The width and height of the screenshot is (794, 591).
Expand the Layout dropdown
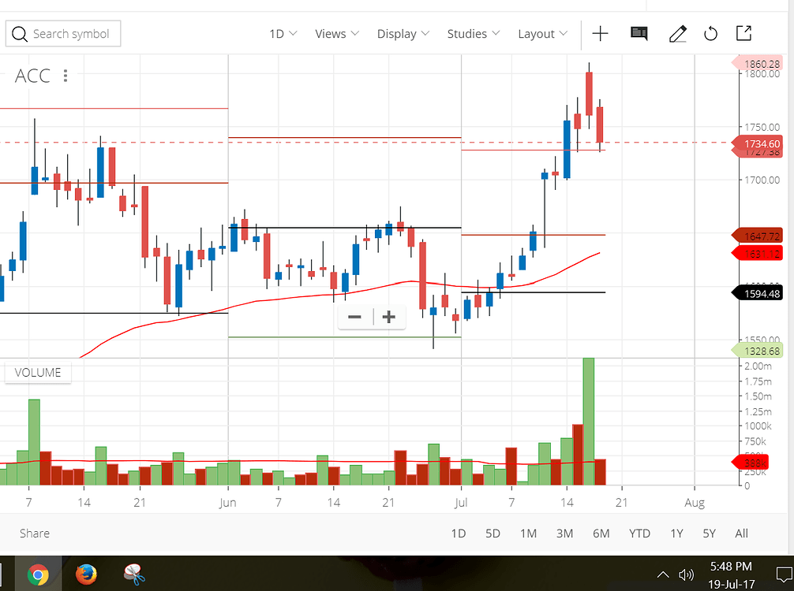pyautogui.click(x=542, y=34)
